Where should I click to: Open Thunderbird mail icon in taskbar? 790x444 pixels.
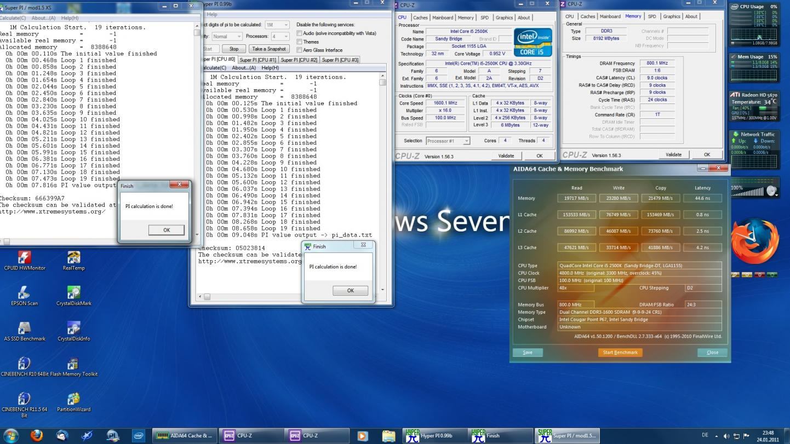(x=62, y=436)
